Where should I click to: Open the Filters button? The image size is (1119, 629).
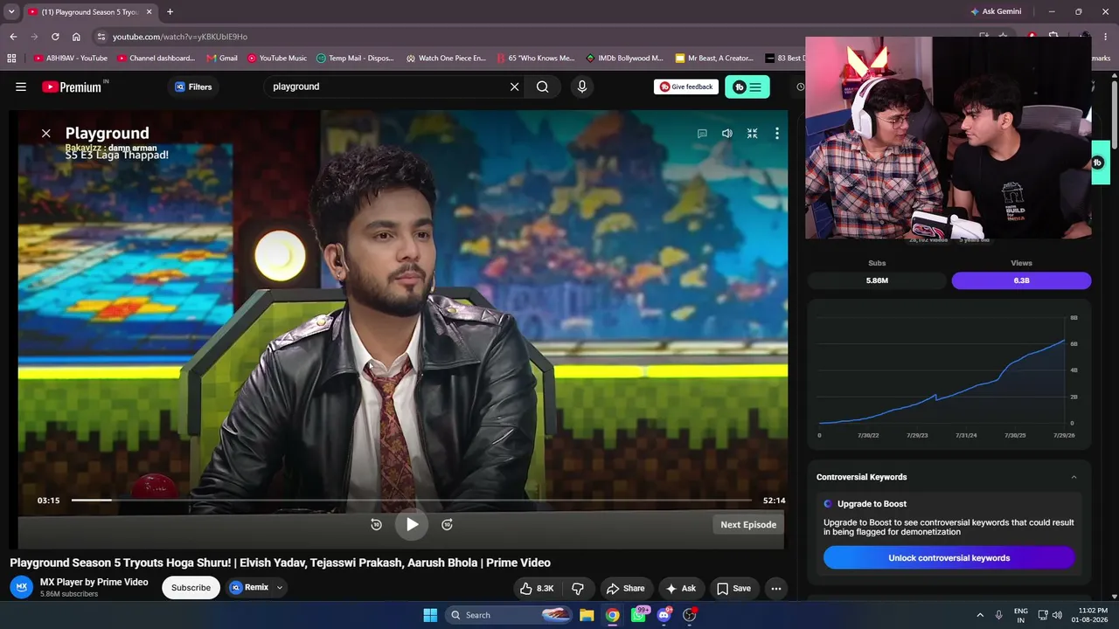tap(193, 86)
